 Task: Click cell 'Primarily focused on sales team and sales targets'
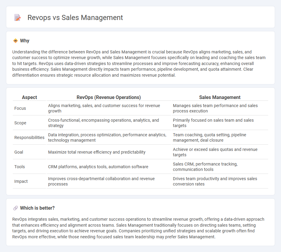click(x=220, y=123)
